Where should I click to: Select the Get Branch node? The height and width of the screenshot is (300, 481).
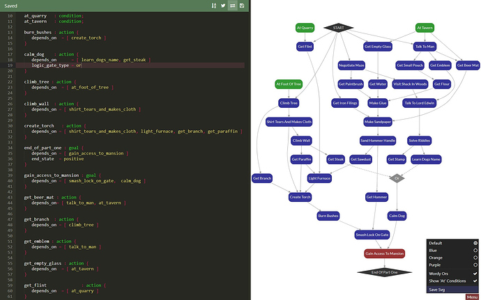(261, 178)
